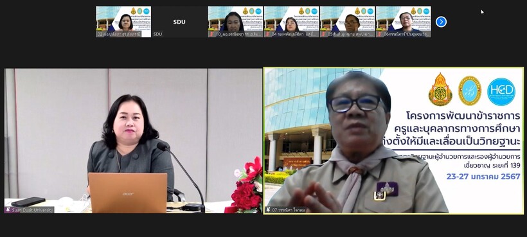Select the SDU participant tile without video

click(179, 22)
